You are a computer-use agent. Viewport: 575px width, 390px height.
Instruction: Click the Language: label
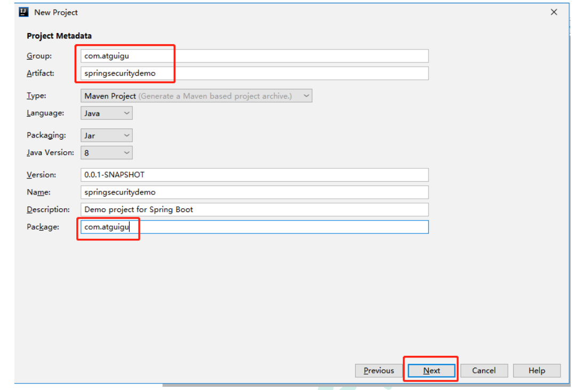point(45,113)
